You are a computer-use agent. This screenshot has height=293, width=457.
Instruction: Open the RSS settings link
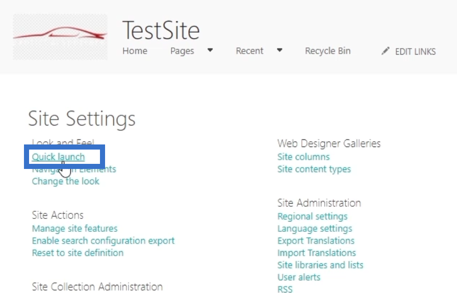click(x=285, y=289)
